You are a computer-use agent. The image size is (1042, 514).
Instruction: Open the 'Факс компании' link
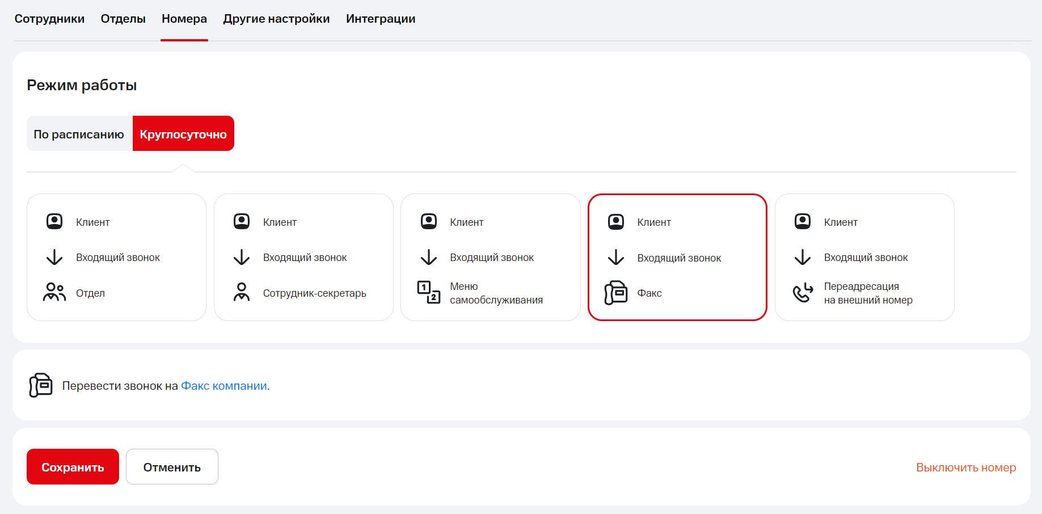(x=224, y=386)
